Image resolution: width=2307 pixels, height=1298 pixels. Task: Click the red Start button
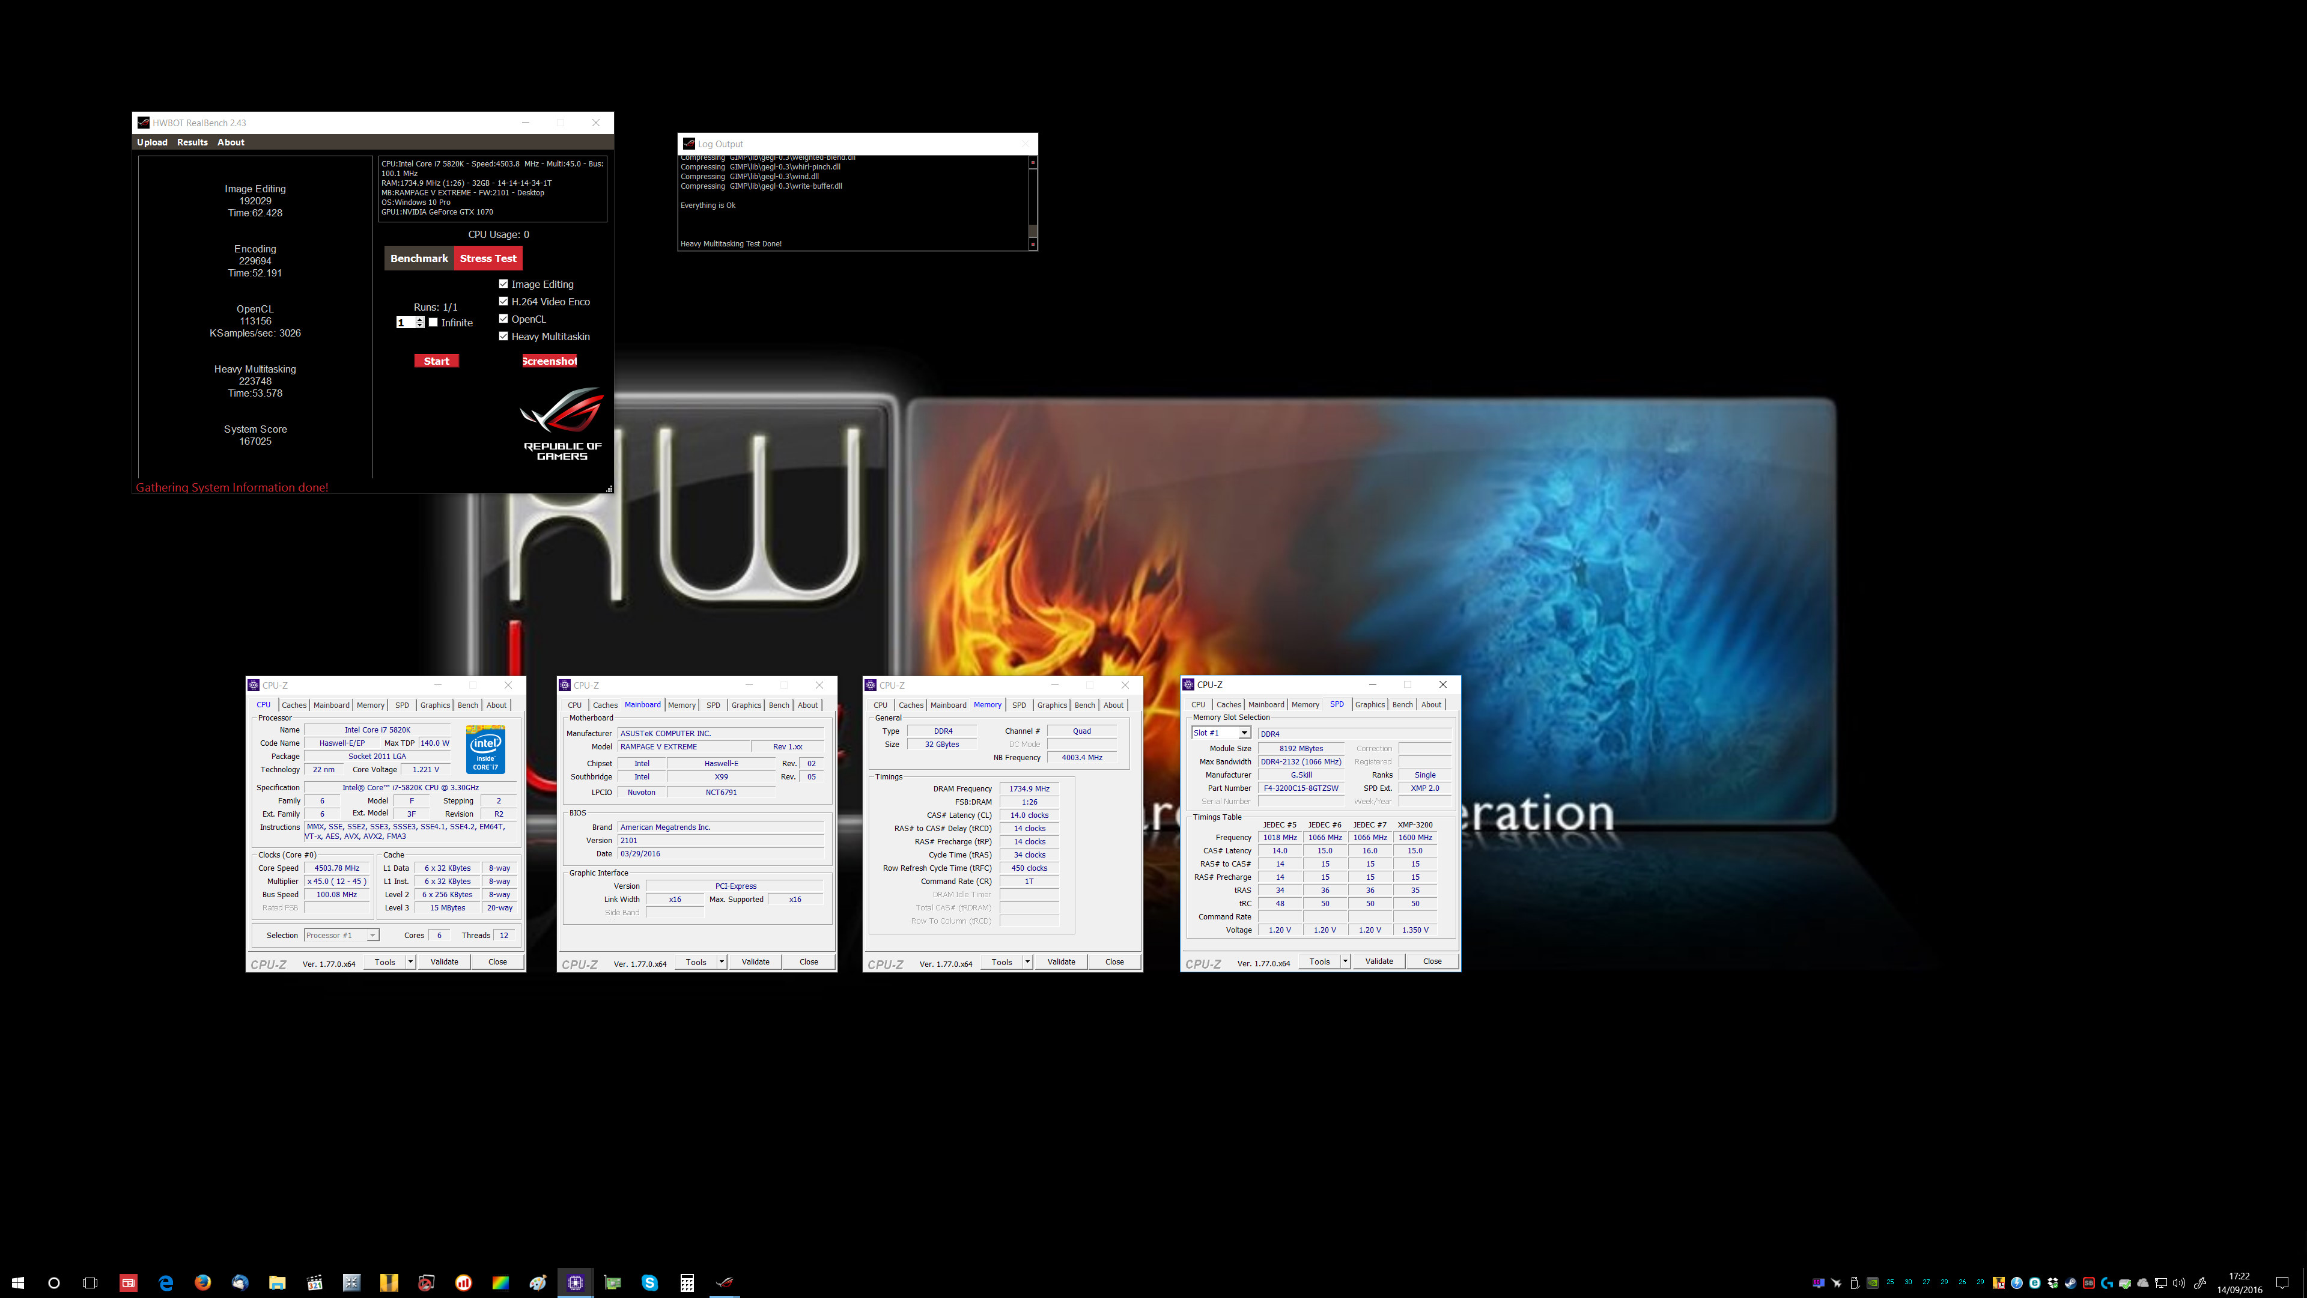(x=436, y=361)
